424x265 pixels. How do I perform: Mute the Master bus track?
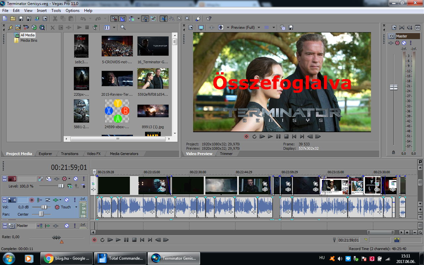tap(67, 226)
